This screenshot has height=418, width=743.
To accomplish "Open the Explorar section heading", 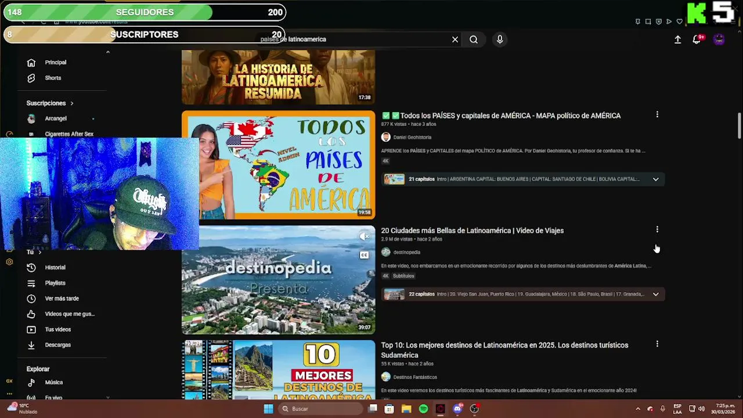I will click(38, 369).
